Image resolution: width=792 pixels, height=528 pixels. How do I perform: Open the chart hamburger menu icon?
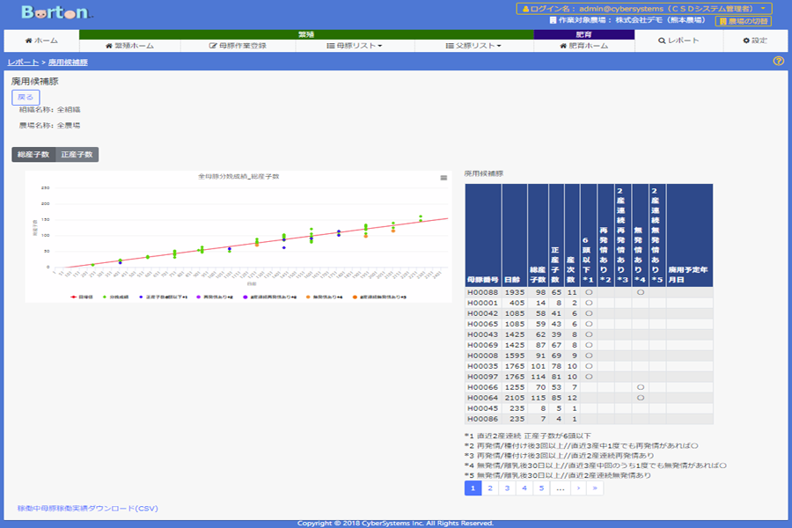point(444,178)
